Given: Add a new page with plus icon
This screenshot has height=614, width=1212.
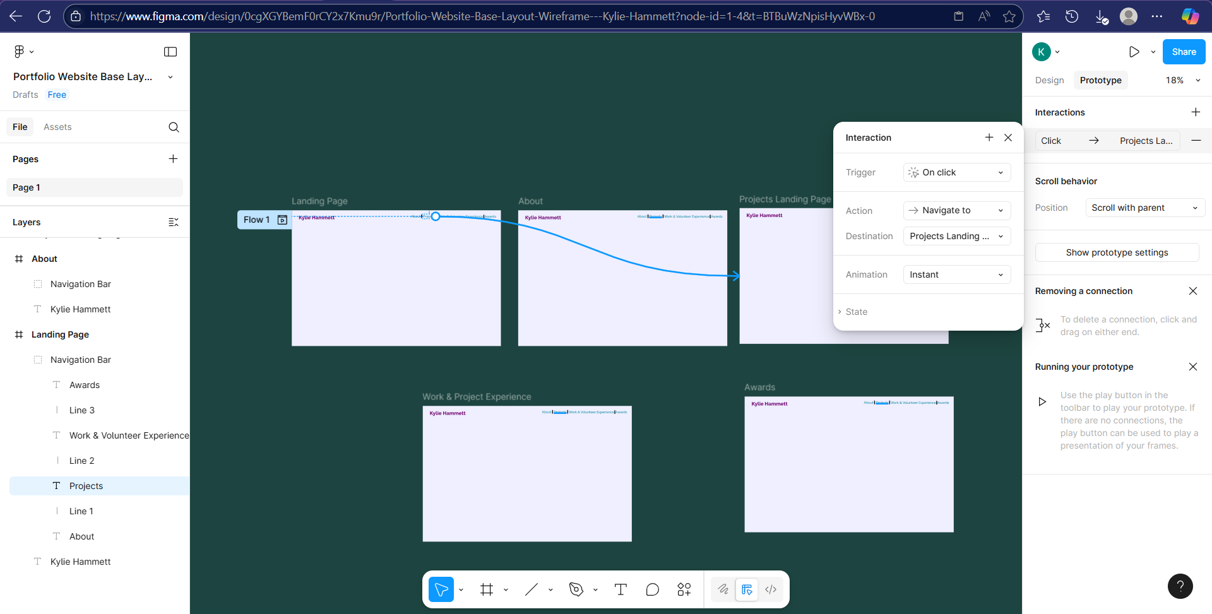Looking at the screenshot, I should pos(173,159).
